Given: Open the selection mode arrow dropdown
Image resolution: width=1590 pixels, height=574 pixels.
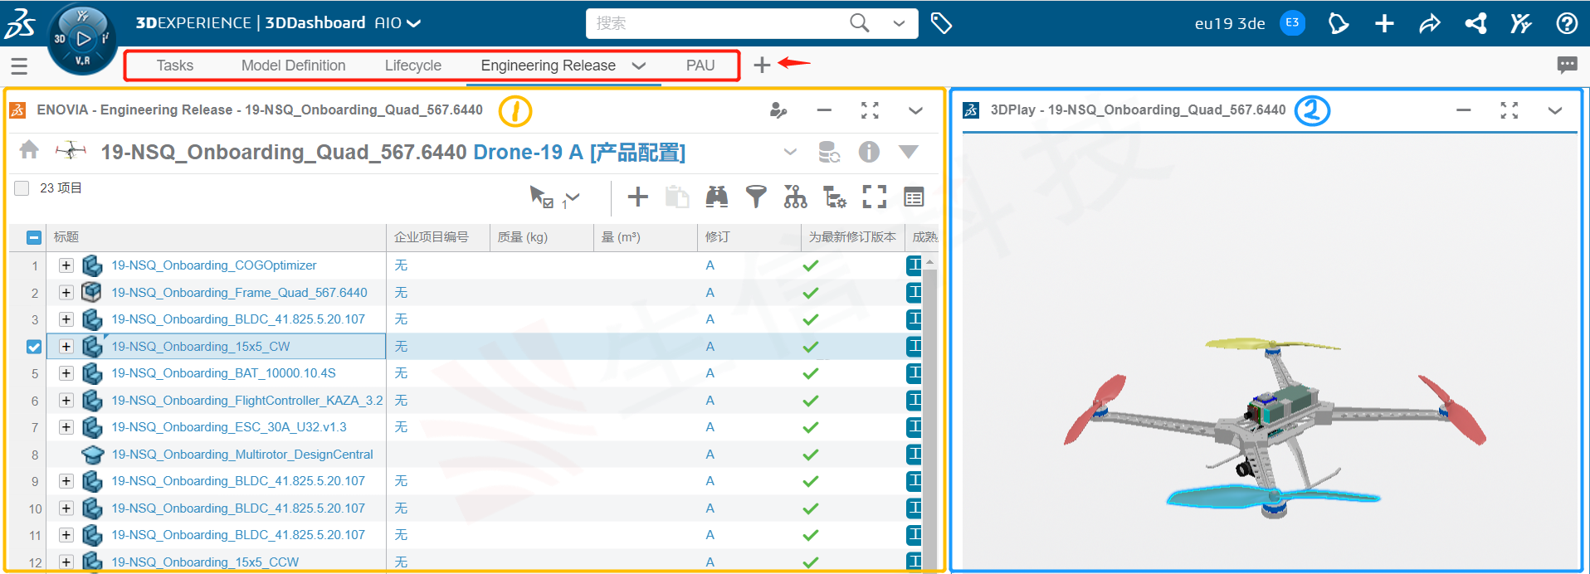Looking at the screenshot, I should (573, 197).
